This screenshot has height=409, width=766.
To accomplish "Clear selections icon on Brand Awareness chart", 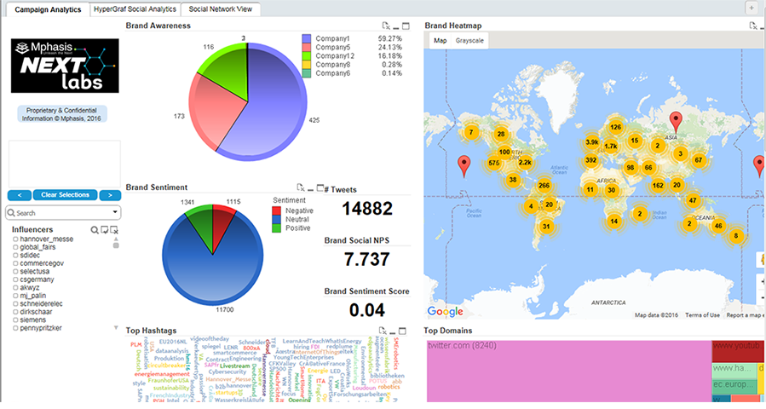I will click(x=386, y=26).
